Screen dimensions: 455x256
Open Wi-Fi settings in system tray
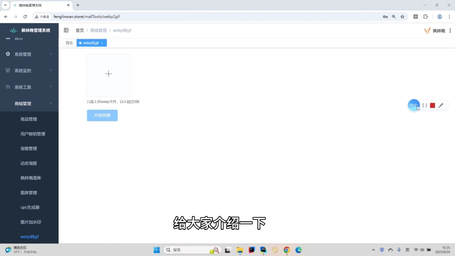coord(416,250)
